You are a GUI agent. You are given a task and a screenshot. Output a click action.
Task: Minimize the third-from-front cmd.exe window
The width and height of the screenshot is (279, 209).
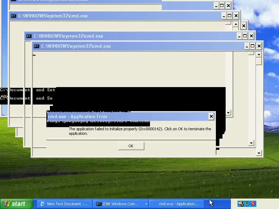224,16
